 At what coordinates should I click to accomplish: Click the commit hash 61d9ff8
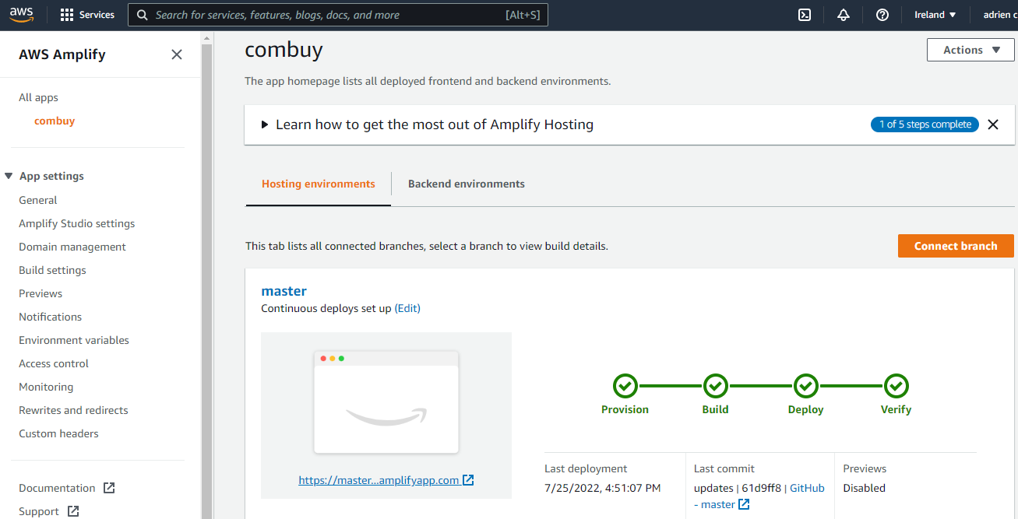[x=759, y=488]
